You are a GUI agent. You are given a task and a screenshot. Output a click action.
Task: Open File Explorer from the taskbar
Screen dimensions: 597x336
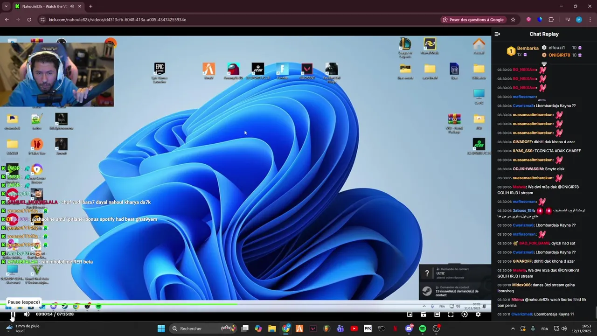click(272, 329)
